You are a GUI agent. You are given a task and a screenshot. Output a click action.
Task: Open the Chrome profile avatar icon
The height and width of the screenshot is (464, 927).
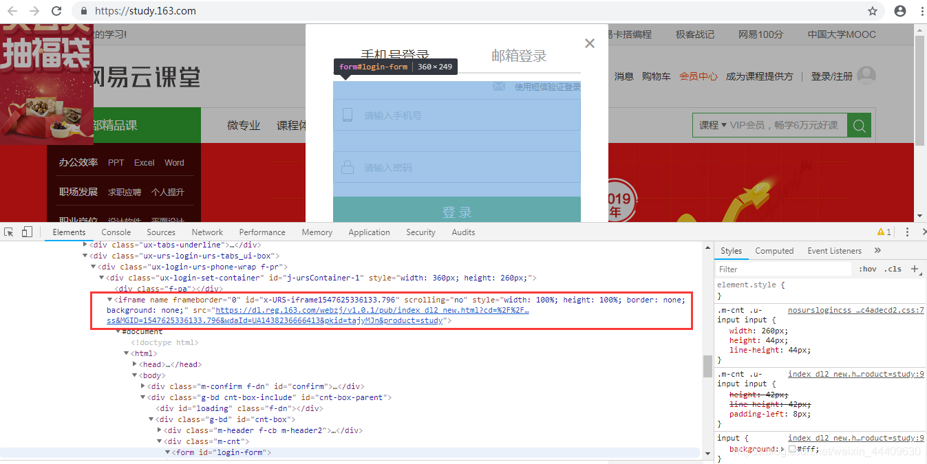pyautogui.click(x=899, y=11)
